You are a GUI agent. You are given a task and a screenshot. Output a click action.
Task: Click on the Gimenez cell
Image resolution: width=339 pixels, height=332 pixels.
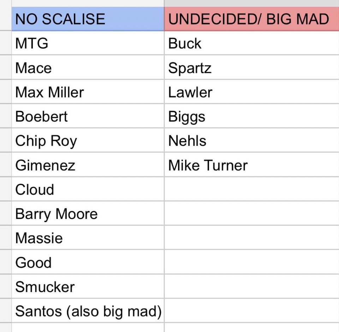click(x=88, y=165)
